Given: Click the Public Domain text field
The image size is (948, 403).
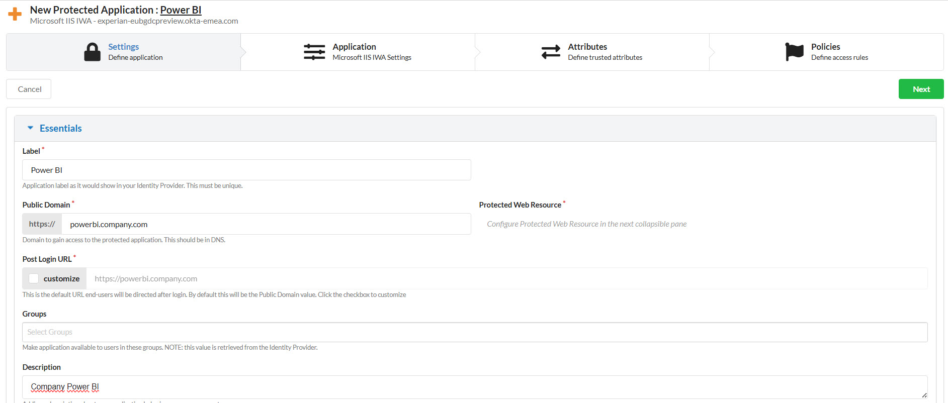Looking at the screenshot, I should pos(266,224).
